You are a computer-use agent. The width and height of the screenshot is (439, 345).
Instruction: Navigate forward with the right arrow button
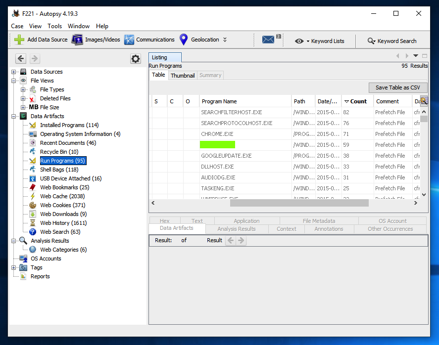[x=35, y=59]
